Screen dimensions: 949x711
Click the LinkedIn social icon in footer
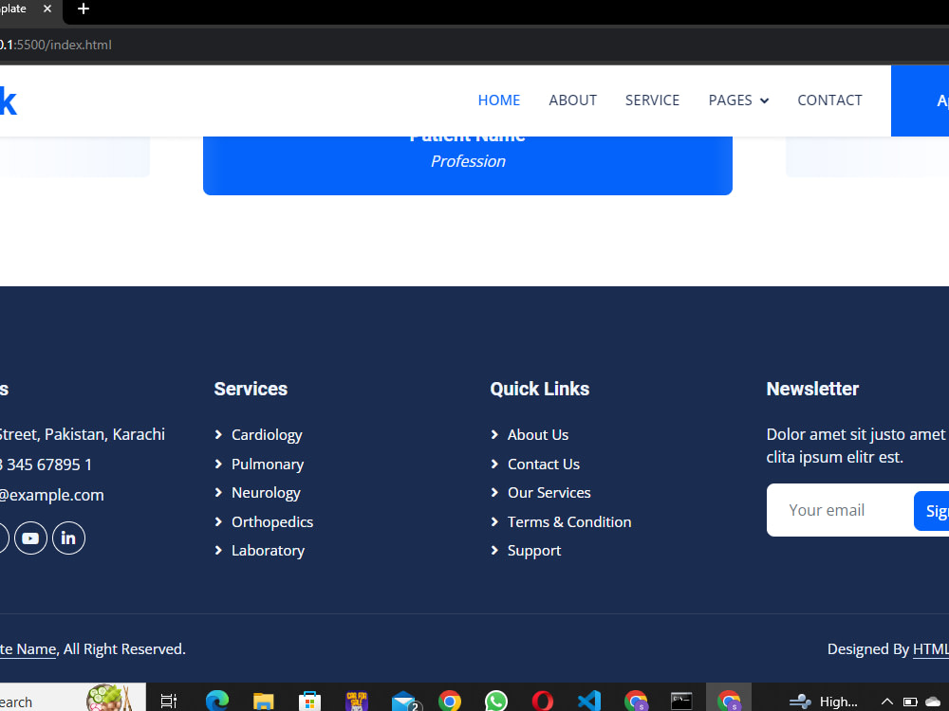pyautogui.click(x=68, y=538)
